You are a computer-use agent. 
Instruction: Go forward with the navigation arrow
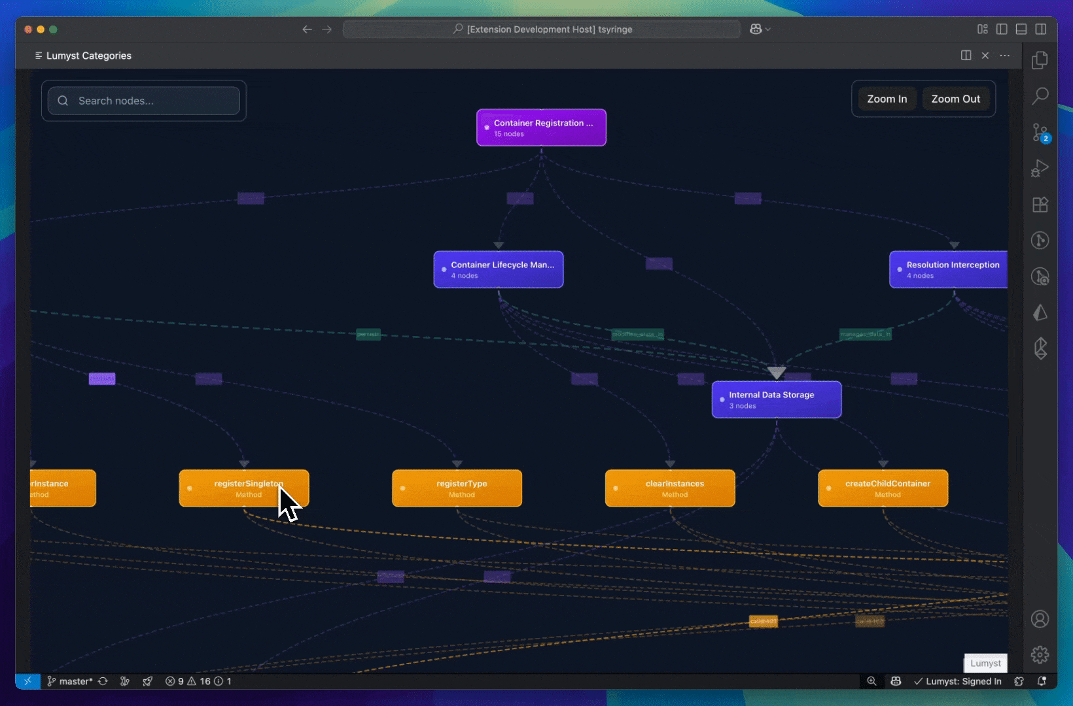(x=326, y=29)
